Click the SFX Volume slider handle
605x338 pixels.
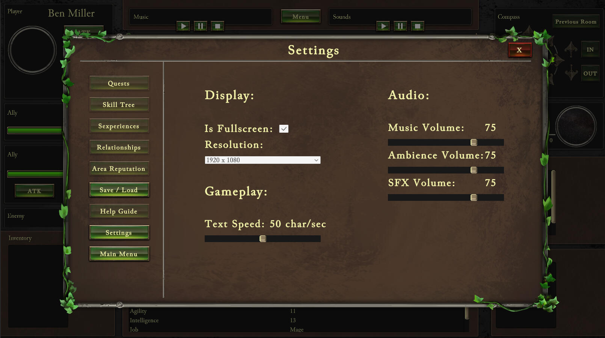pyautogui.click(x=474, y=197)
